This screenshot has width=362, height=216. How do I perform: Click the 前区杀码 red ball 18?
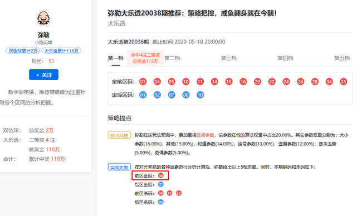(x=170, y=193)
